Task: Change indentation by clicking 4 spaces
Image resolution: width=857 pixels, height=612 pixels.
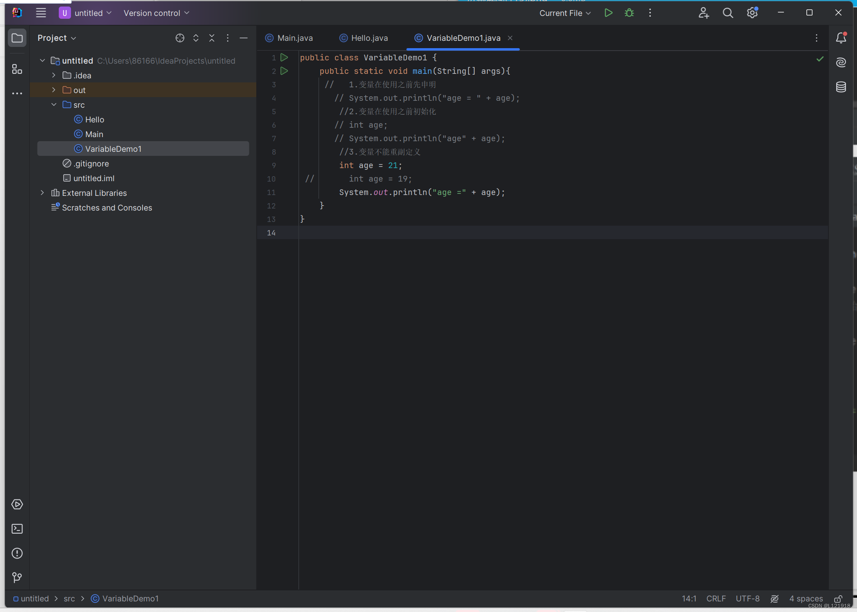Action: tap(805, 599)
